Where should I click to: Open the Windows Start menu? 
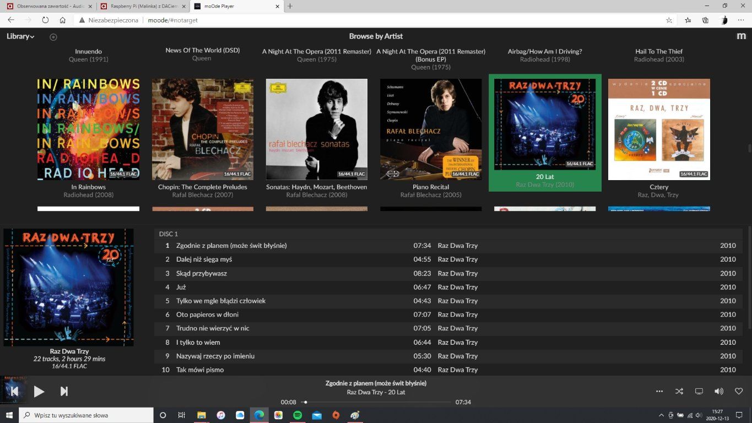tap(9, 415)
